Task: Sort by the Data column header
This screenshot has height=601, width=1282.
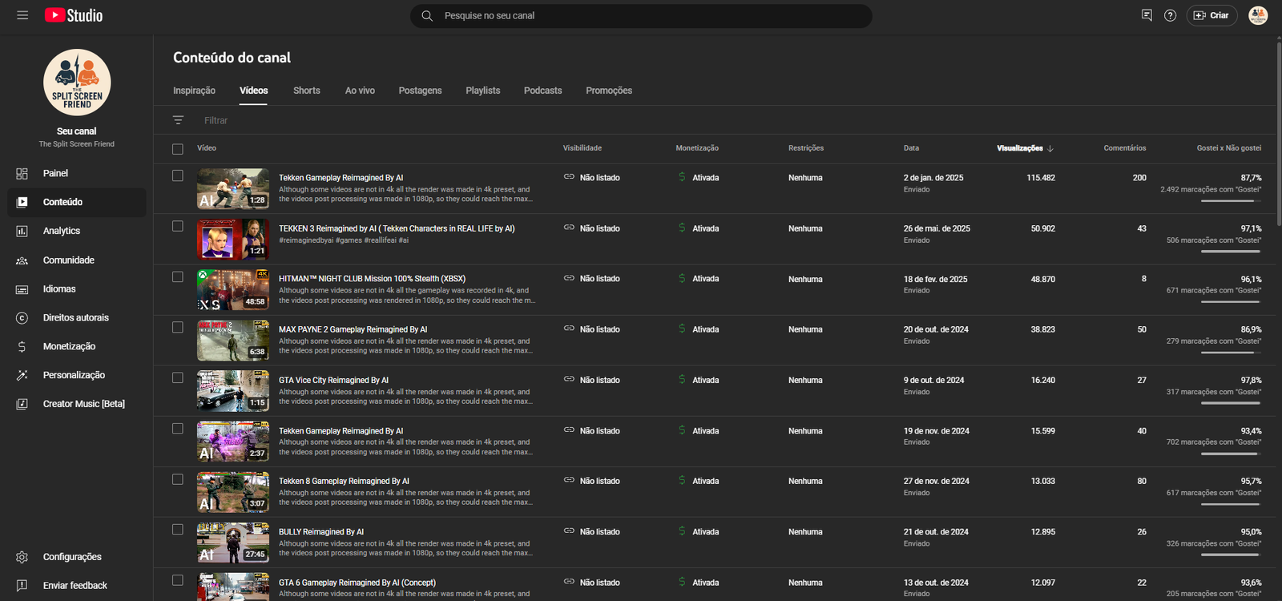Action: 911,148
